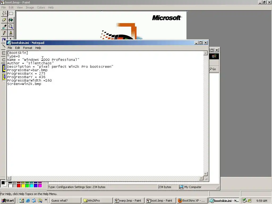Click the 'ProgressBar=bar.bmp' line in Notepad

point(27,70)
